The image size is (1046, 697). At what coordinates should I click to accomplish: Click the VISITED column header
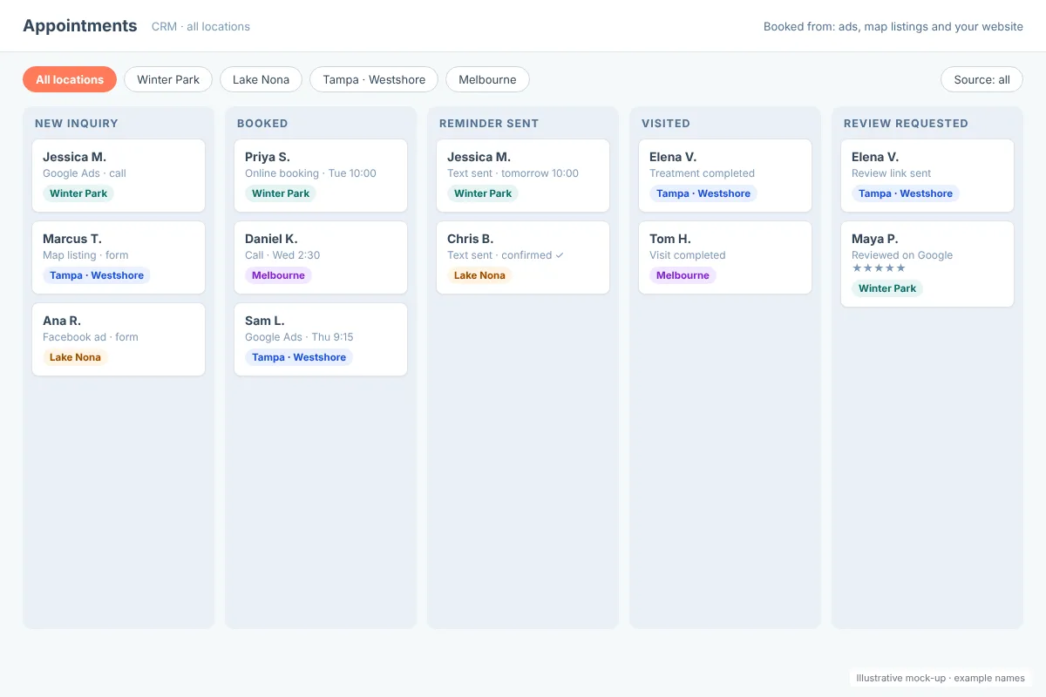click(x=666, y=124)
